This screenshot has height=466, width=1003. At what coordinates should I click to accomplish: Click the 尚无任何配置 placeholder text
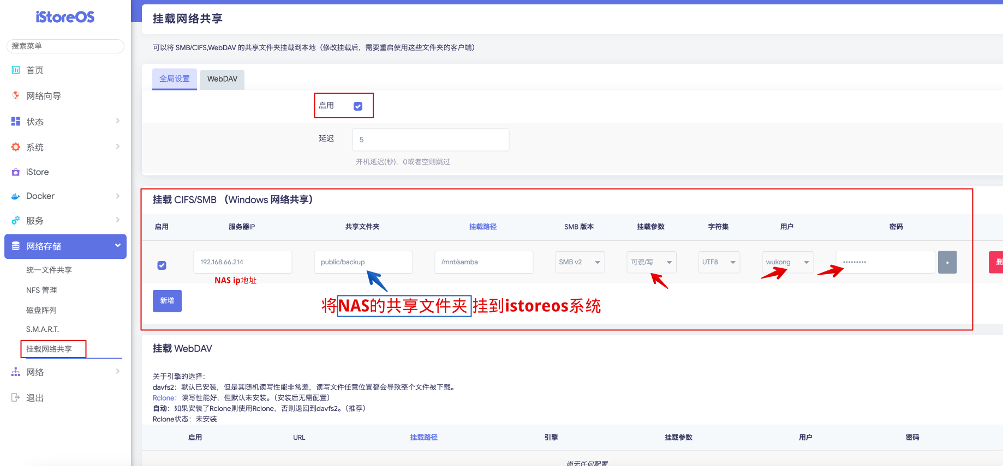[x=587, y=463]
